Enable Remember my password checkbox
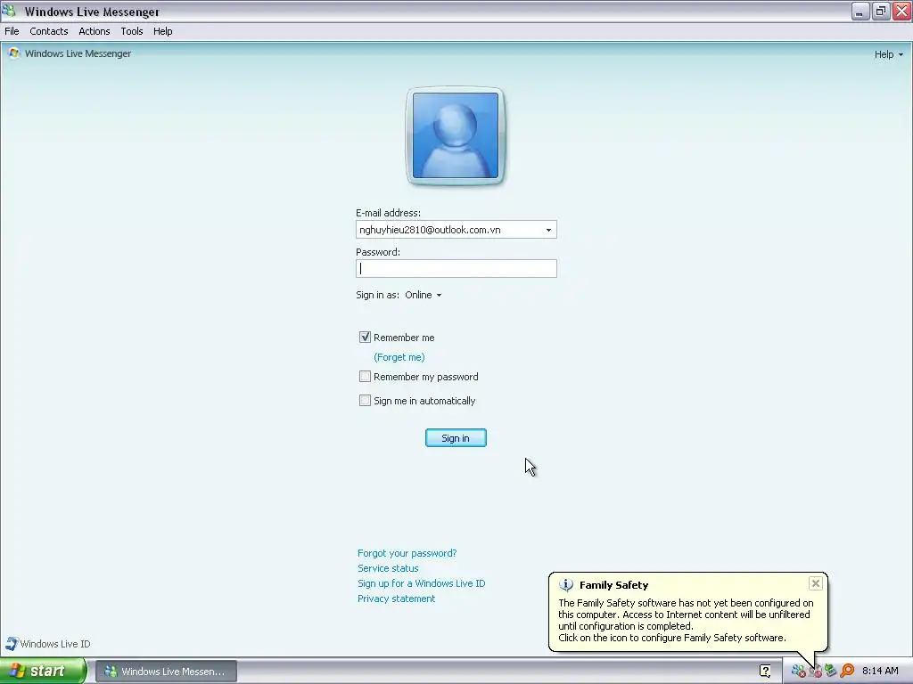913x684 pixels. (x=365, y=377)
